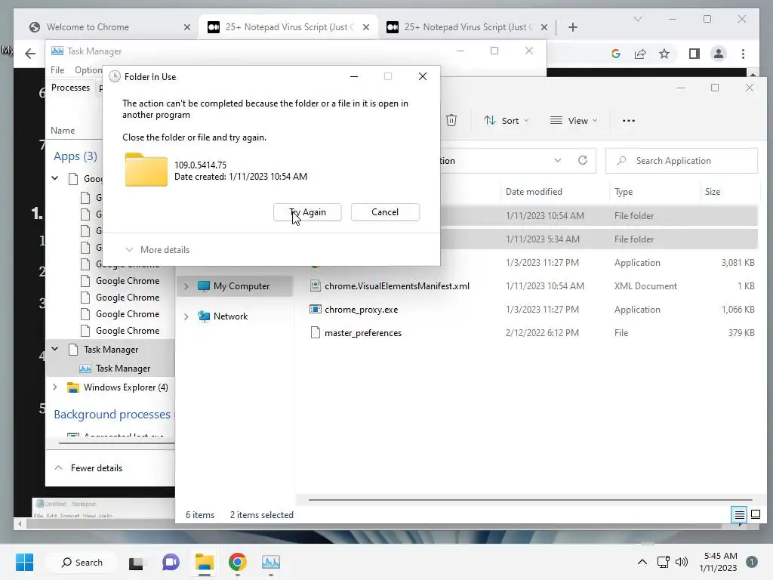
Task: Click the network icon in the system tray
Action: [663, 562]
